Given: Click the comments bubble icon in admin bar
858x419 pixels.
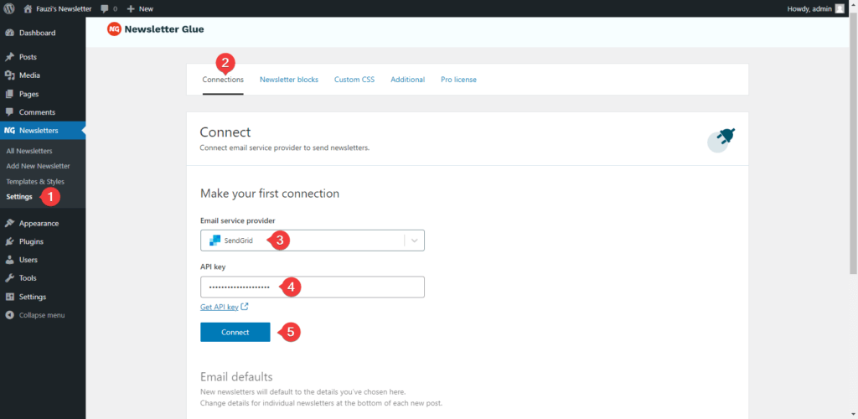Looking at the screenshot, I should pyautogui.click(x=105, y=8).
